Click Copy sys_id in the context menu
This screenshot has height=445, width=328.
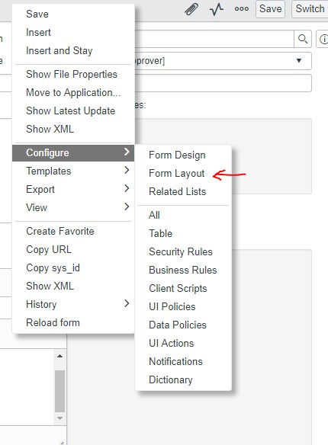(x=53, y=268)
